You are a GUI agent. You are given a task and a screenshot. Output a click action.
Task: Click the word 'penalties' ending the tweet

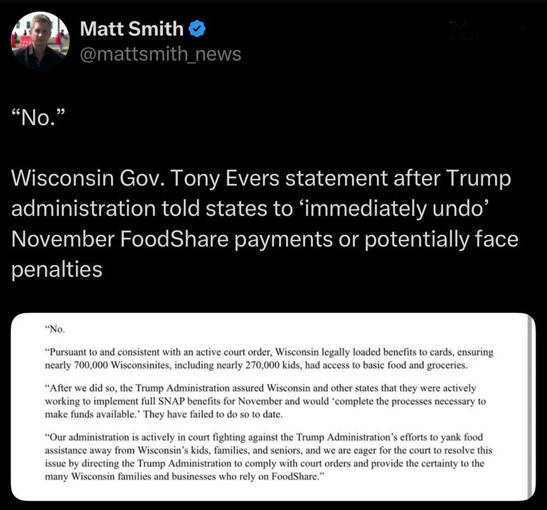[57, 270]
